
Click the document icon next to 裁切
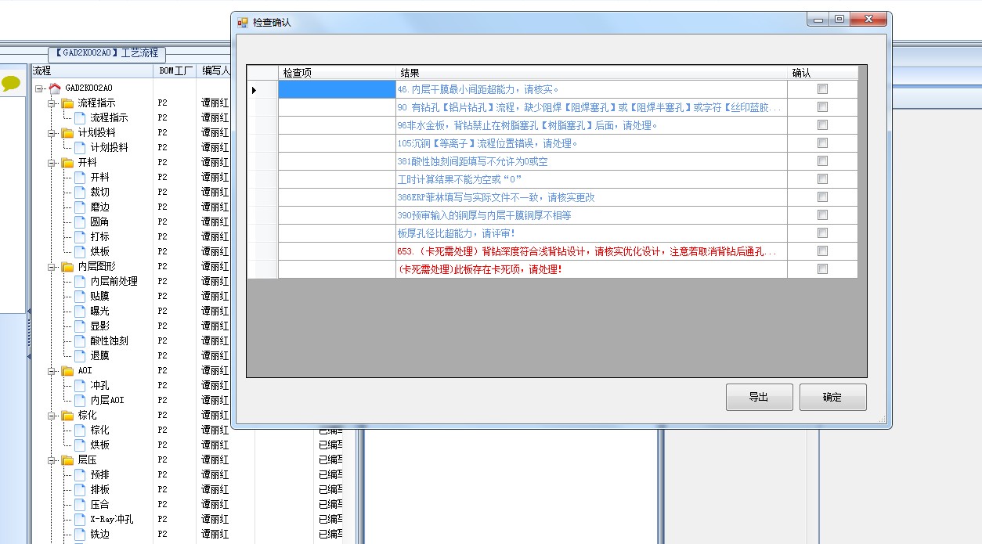click(80, 192)
